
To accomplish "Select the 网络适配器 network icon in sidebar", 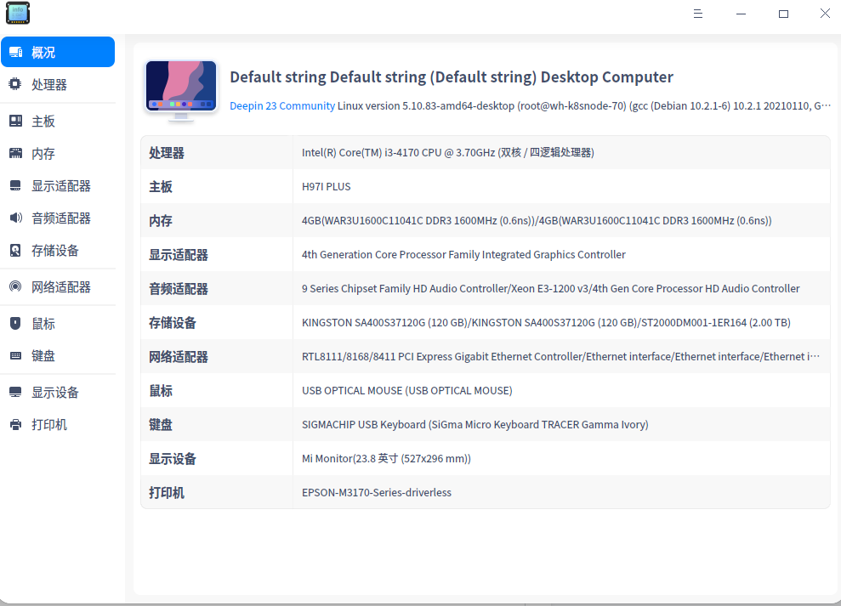I will [14, 286].
